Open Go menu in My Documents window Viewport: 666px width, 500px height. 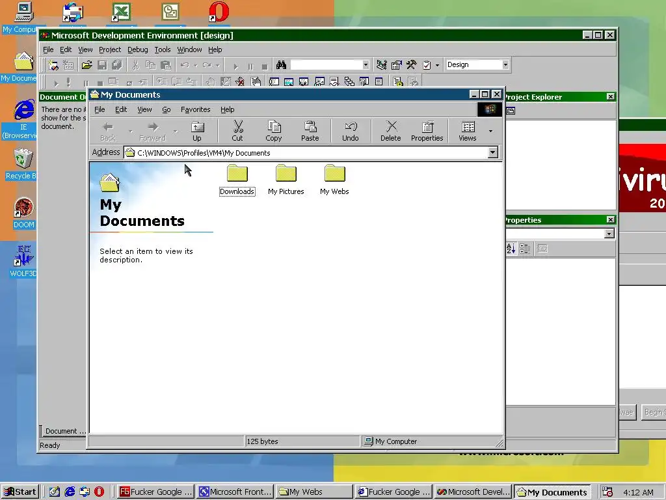(166, 109)
